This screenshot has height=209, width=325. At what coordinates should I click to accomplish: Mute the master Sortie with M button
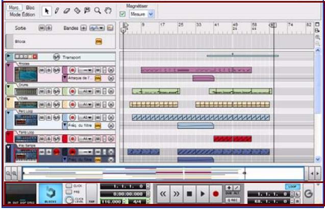tap(42, 28)
